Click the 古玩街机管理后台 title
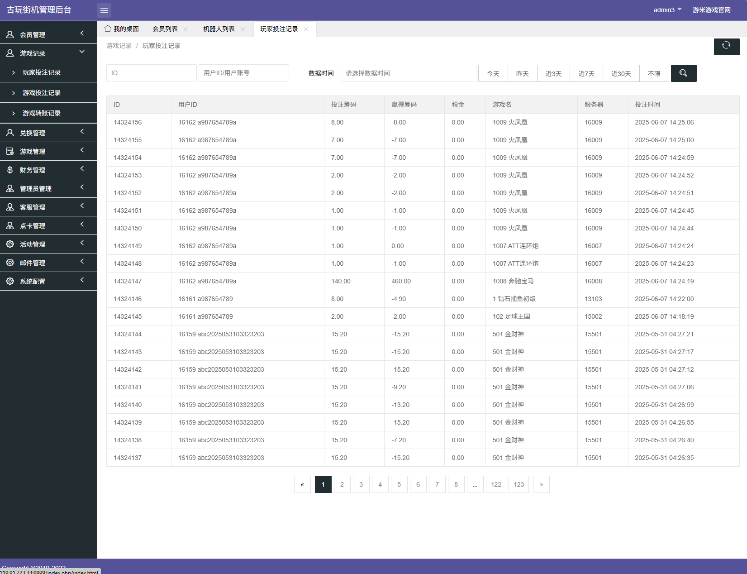 (x=39, y=10)
